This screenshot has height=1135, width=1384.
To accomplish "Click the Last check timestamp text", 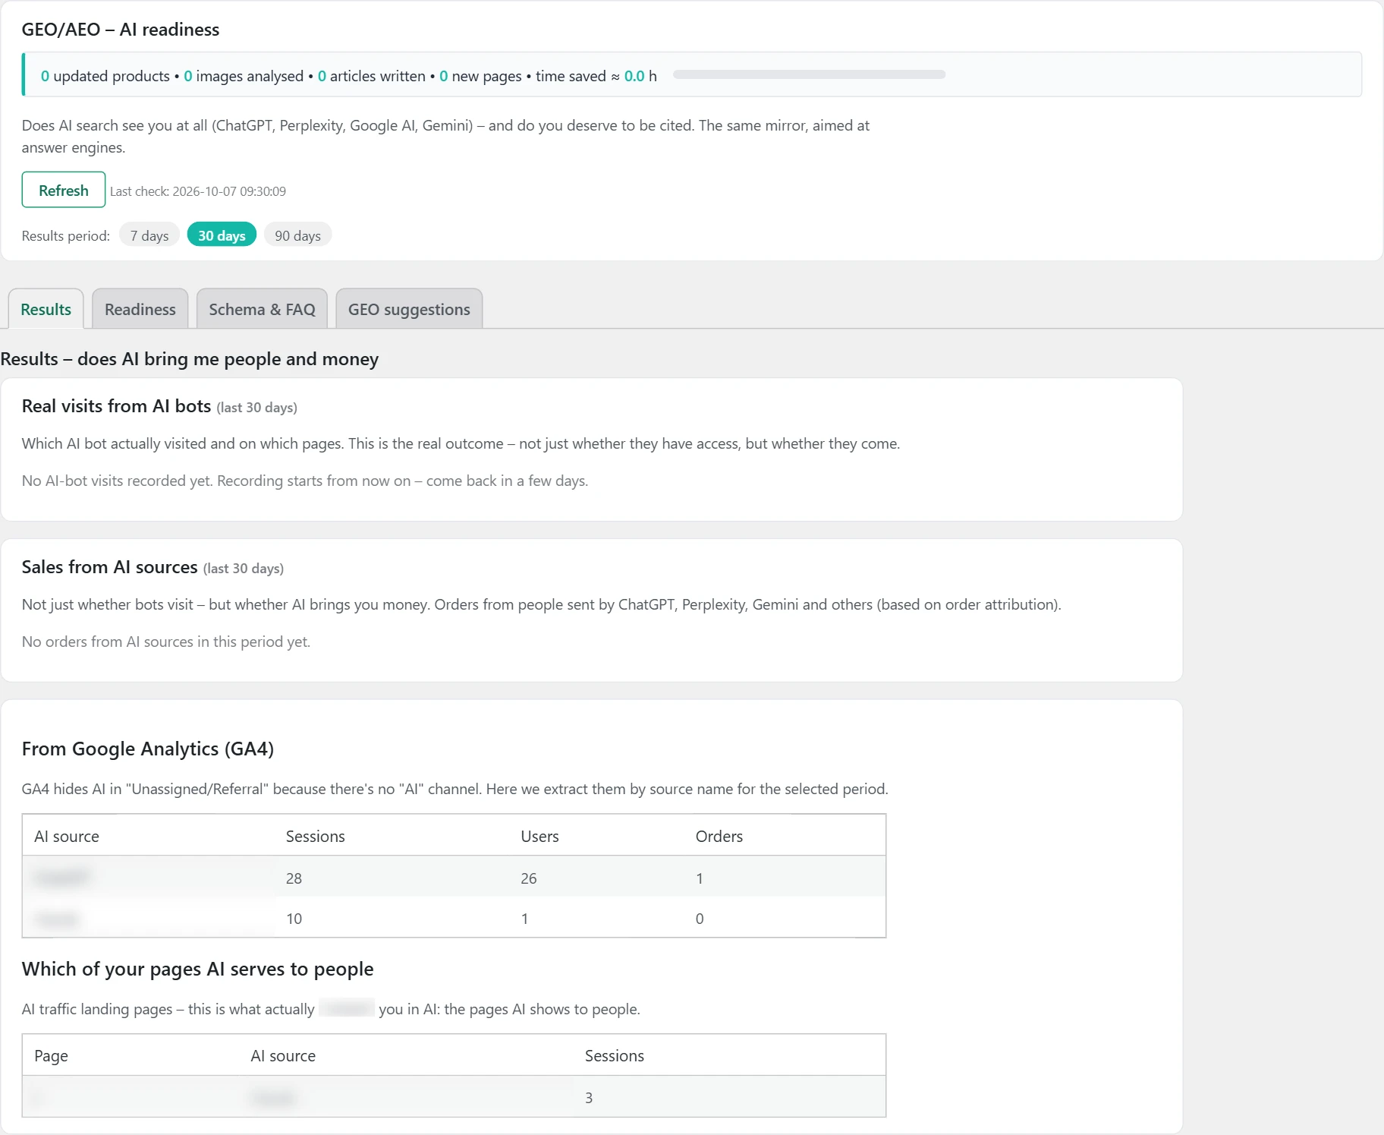I will pos(198,191).
